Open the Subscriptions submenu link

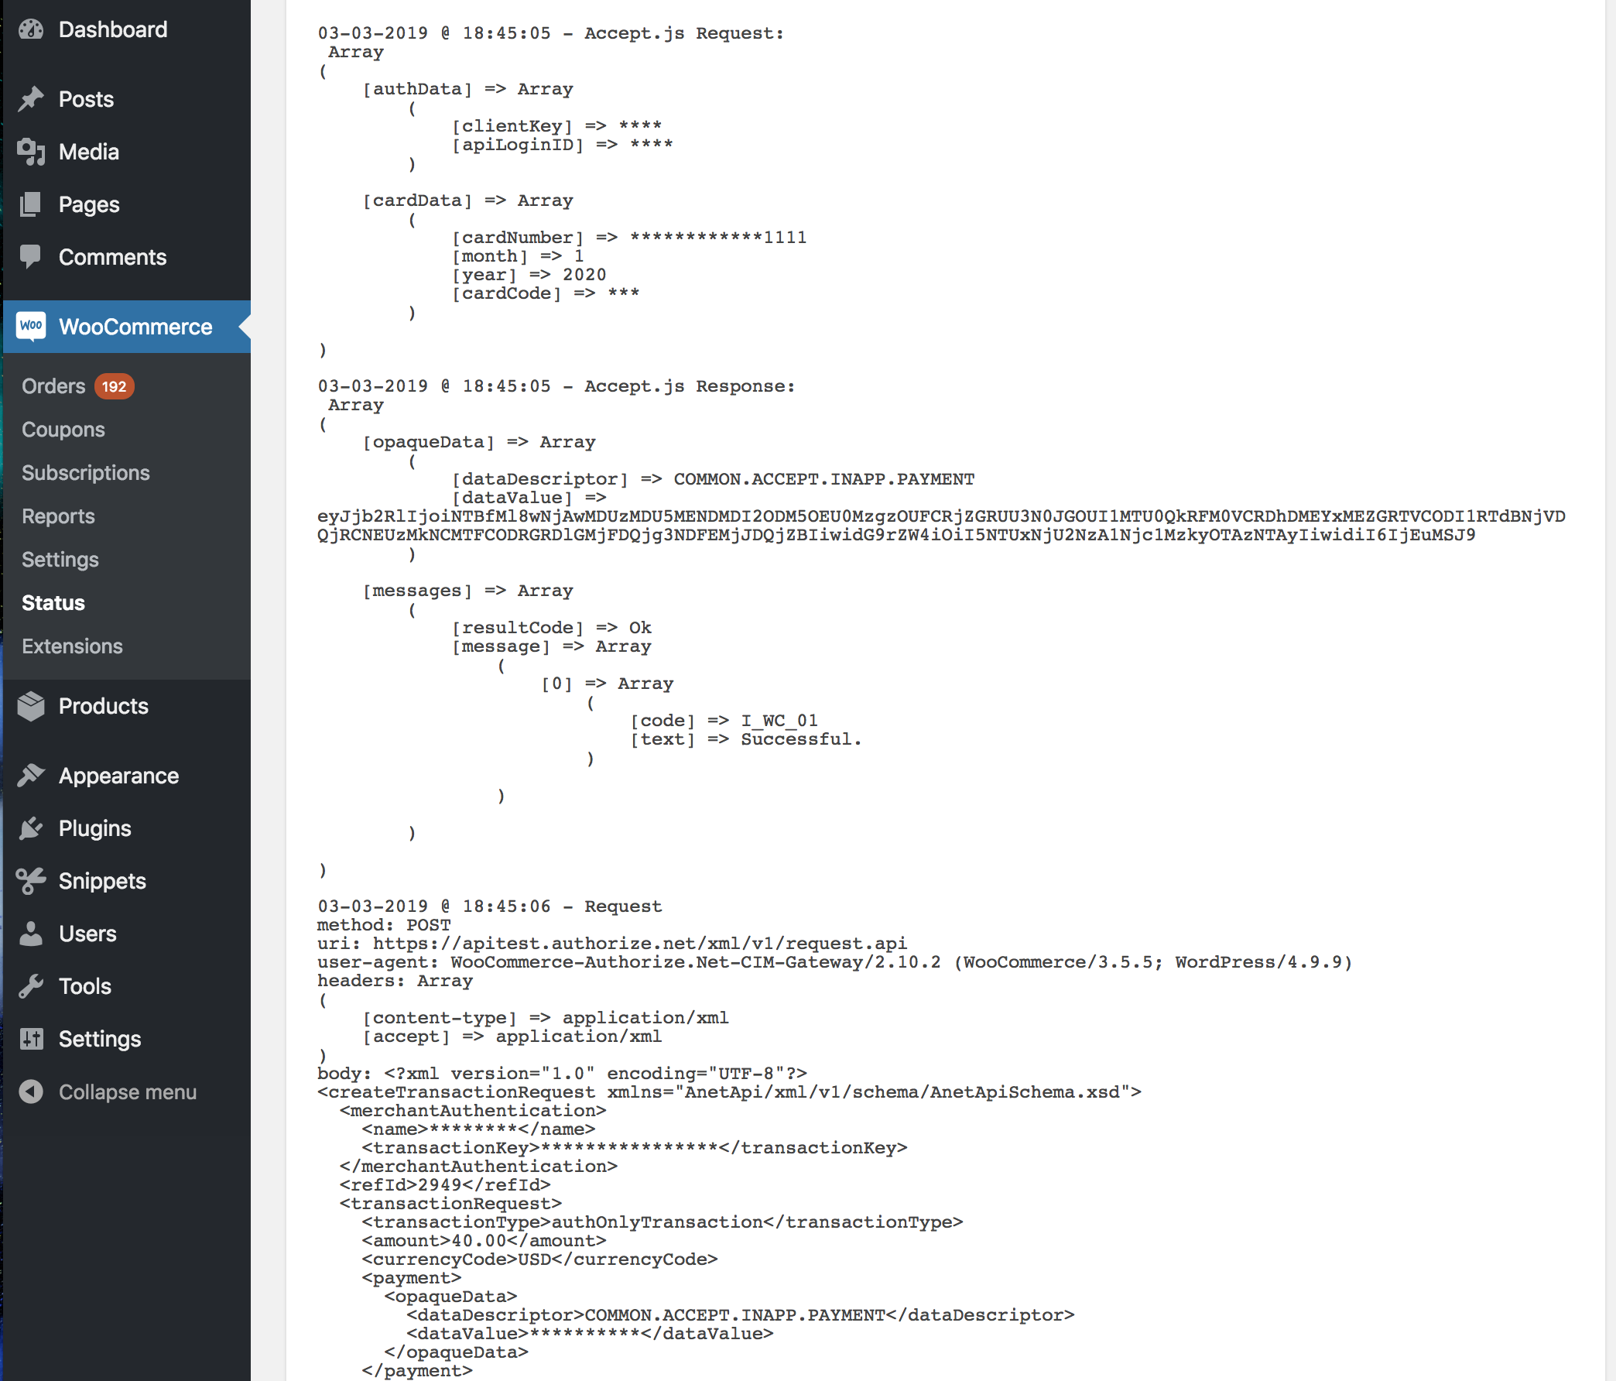tap(86, 473)
